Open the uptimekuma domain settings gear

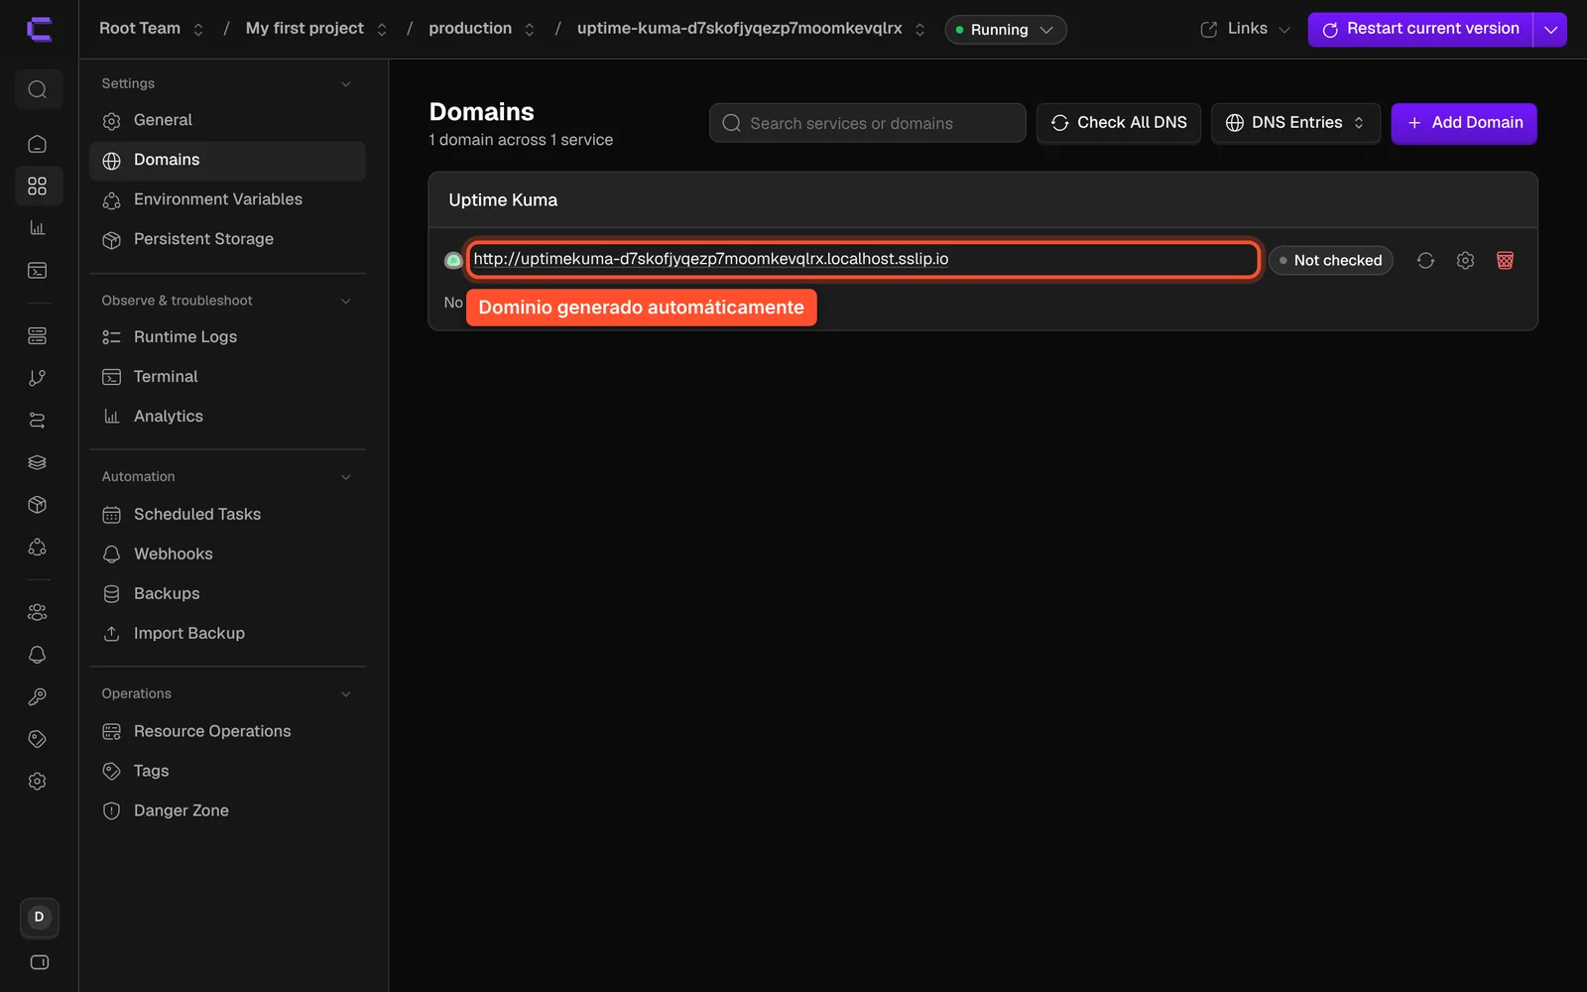pos(1465,260)
